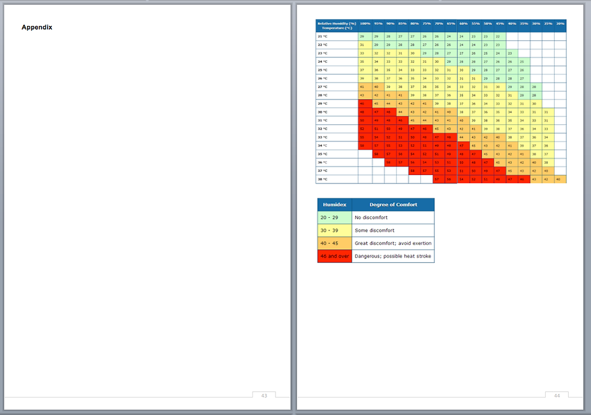Click the 23 °C row label
The width and height of the screenshot is (591, 415).
(x=323, y=53)
